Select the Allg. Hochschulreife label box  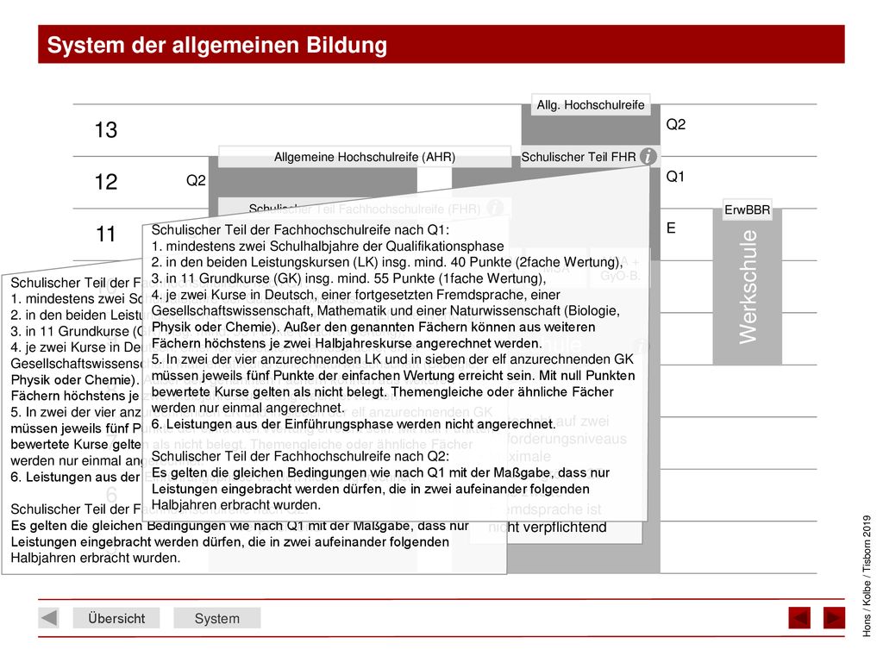591,104
